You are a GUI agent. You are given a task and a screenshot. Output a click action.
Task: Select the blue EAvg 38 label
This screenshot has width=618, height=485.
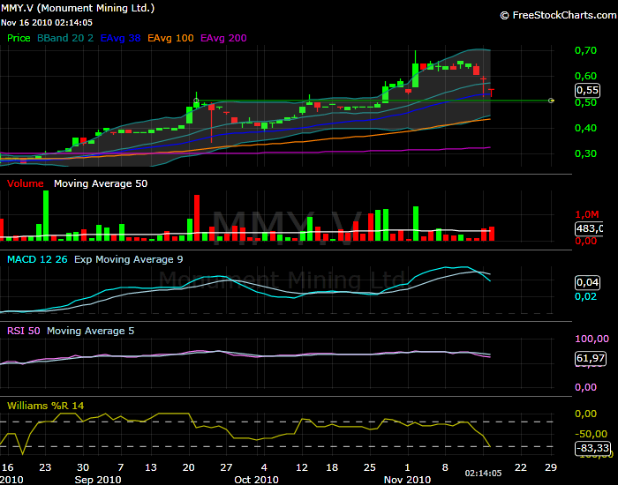click(x=121, y=38)
